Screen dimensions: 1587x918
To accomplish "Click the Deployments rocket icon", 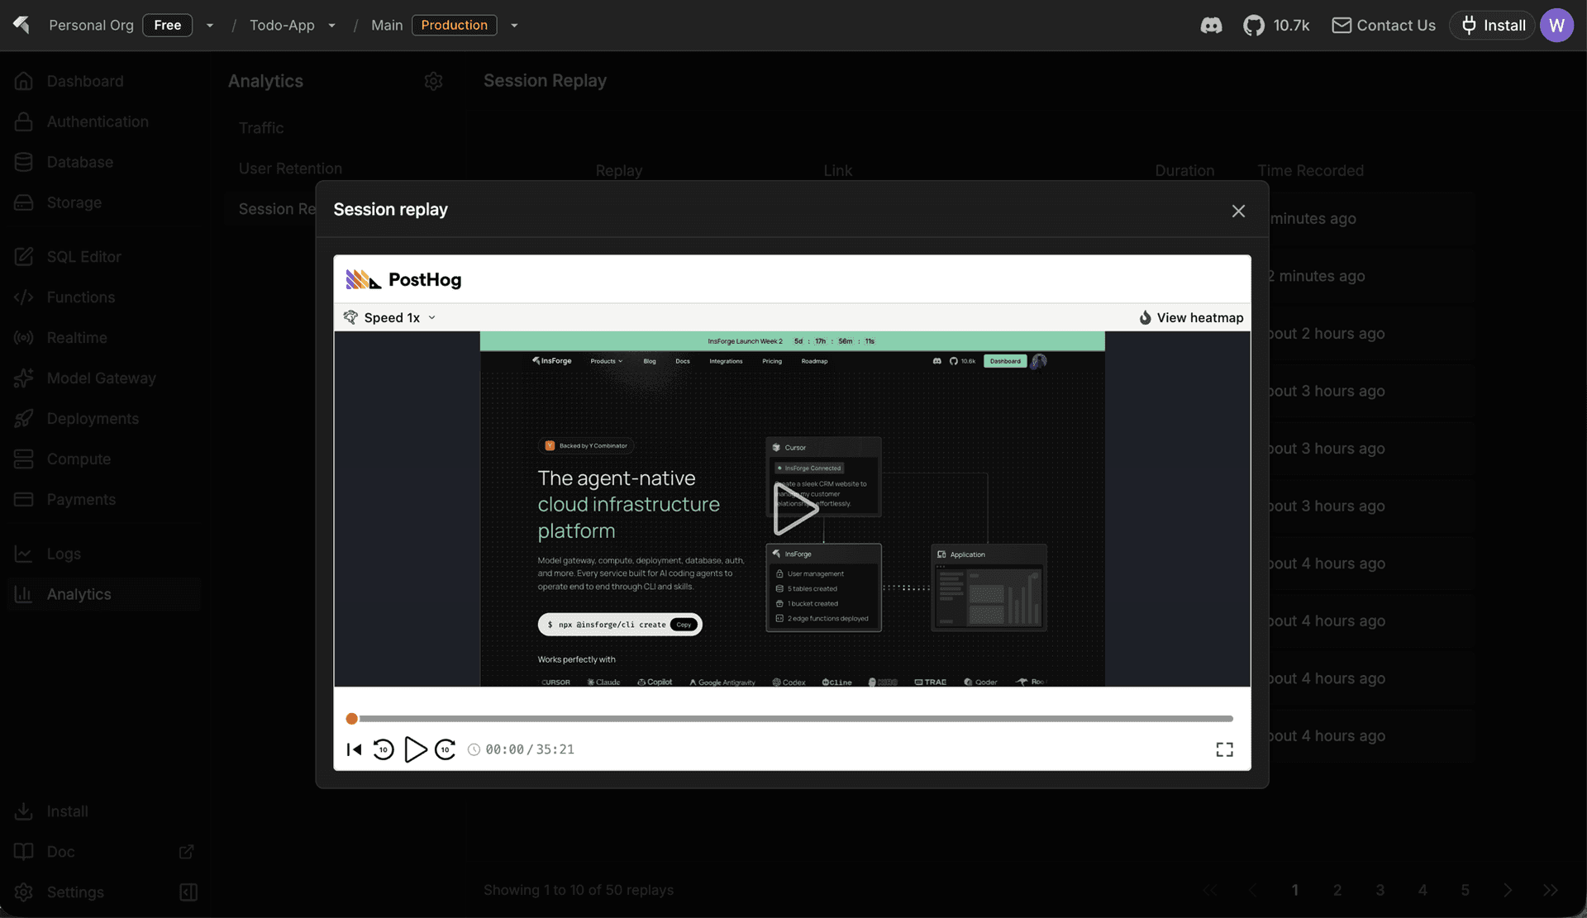I will 24,419.
